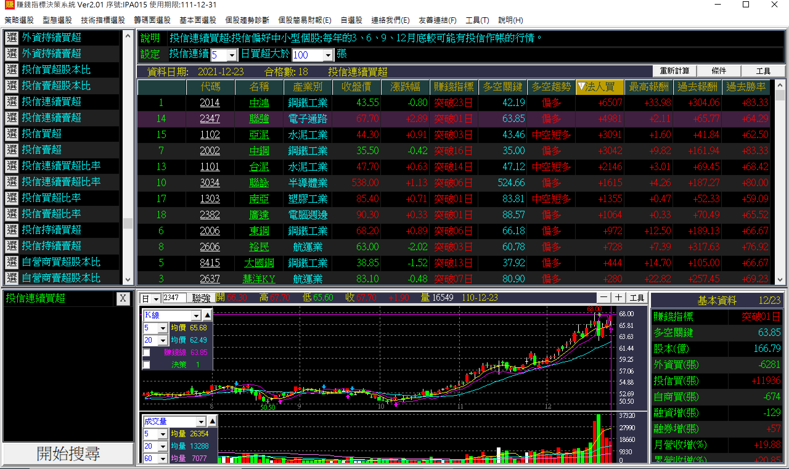The width and height of the screenshot is (789, 469).
Task: Click the 開始搜尋 button
Action: tap(68, 454)
